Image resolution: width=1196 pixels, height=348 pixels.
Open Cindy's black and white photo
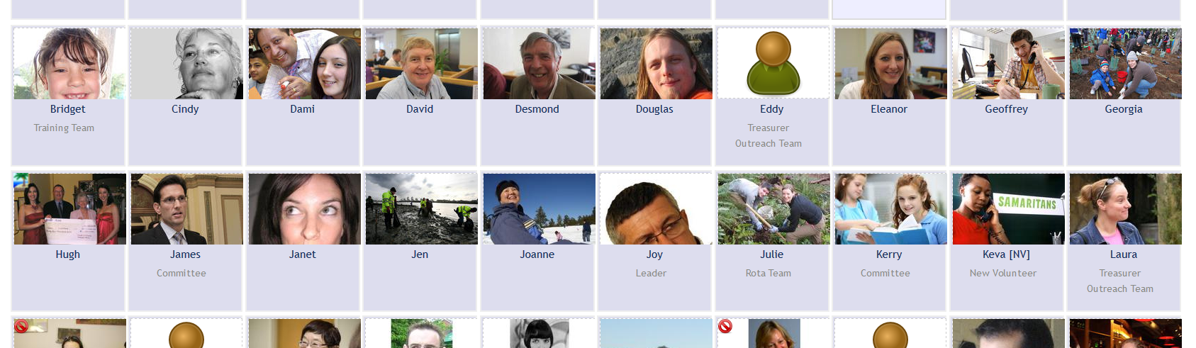(x=187, y=64)
